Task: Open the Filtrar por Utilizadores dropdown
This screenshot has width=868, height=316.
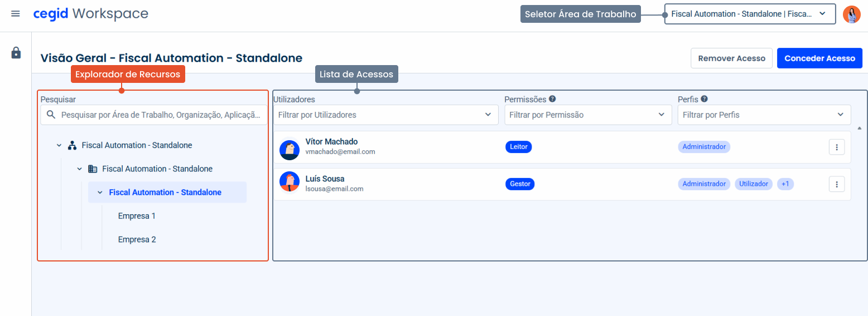Action: pos(385,115)
